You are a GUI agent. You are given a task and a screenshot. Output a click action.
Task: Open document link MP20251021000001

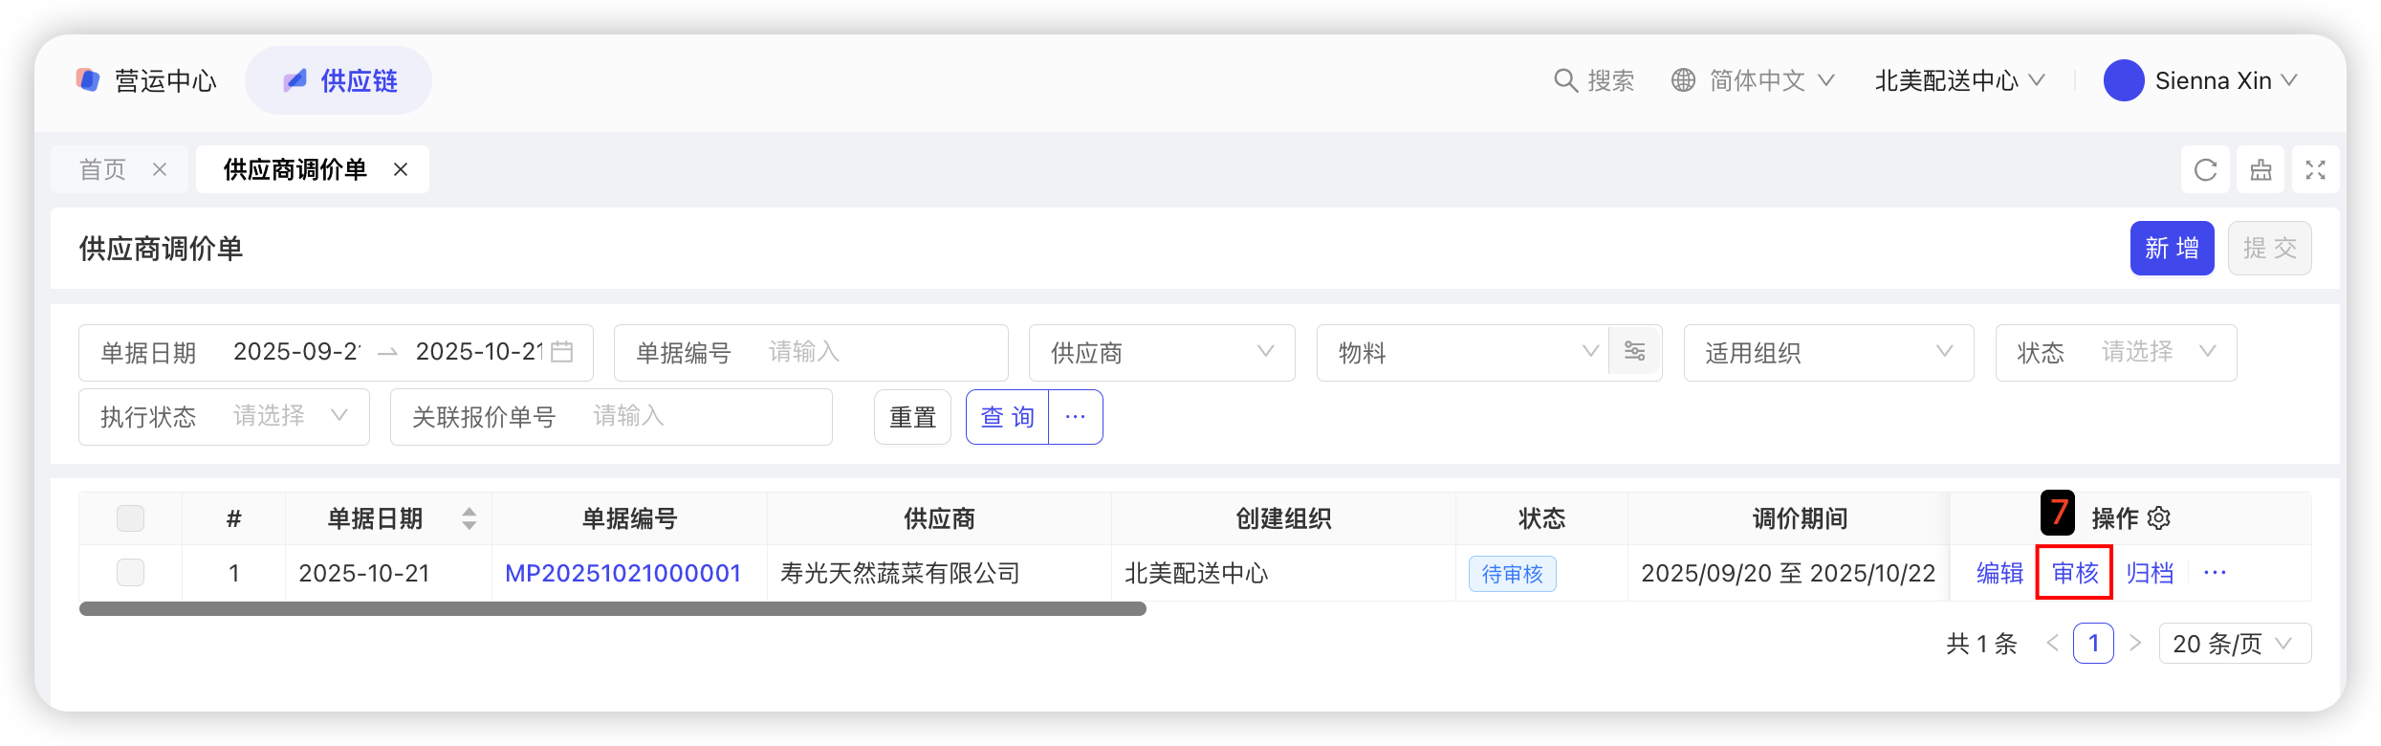point(623,573)
